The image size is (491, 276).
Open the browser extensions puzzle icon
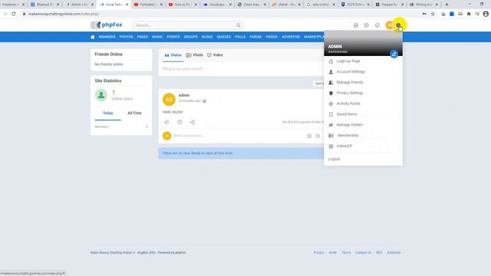coord(469,14)
